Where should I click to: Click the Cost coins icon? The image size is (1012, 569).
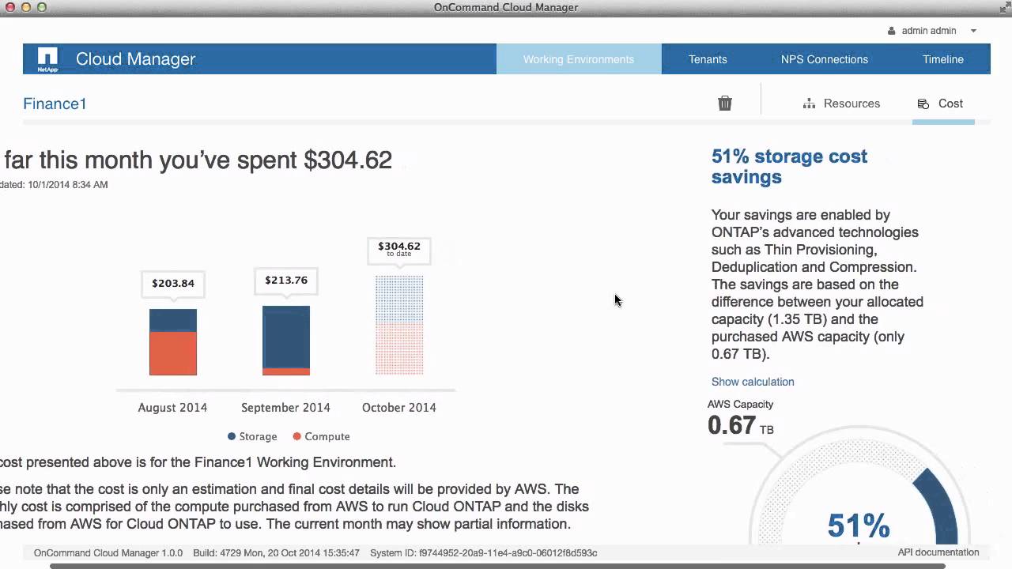(x=923, y=104)
